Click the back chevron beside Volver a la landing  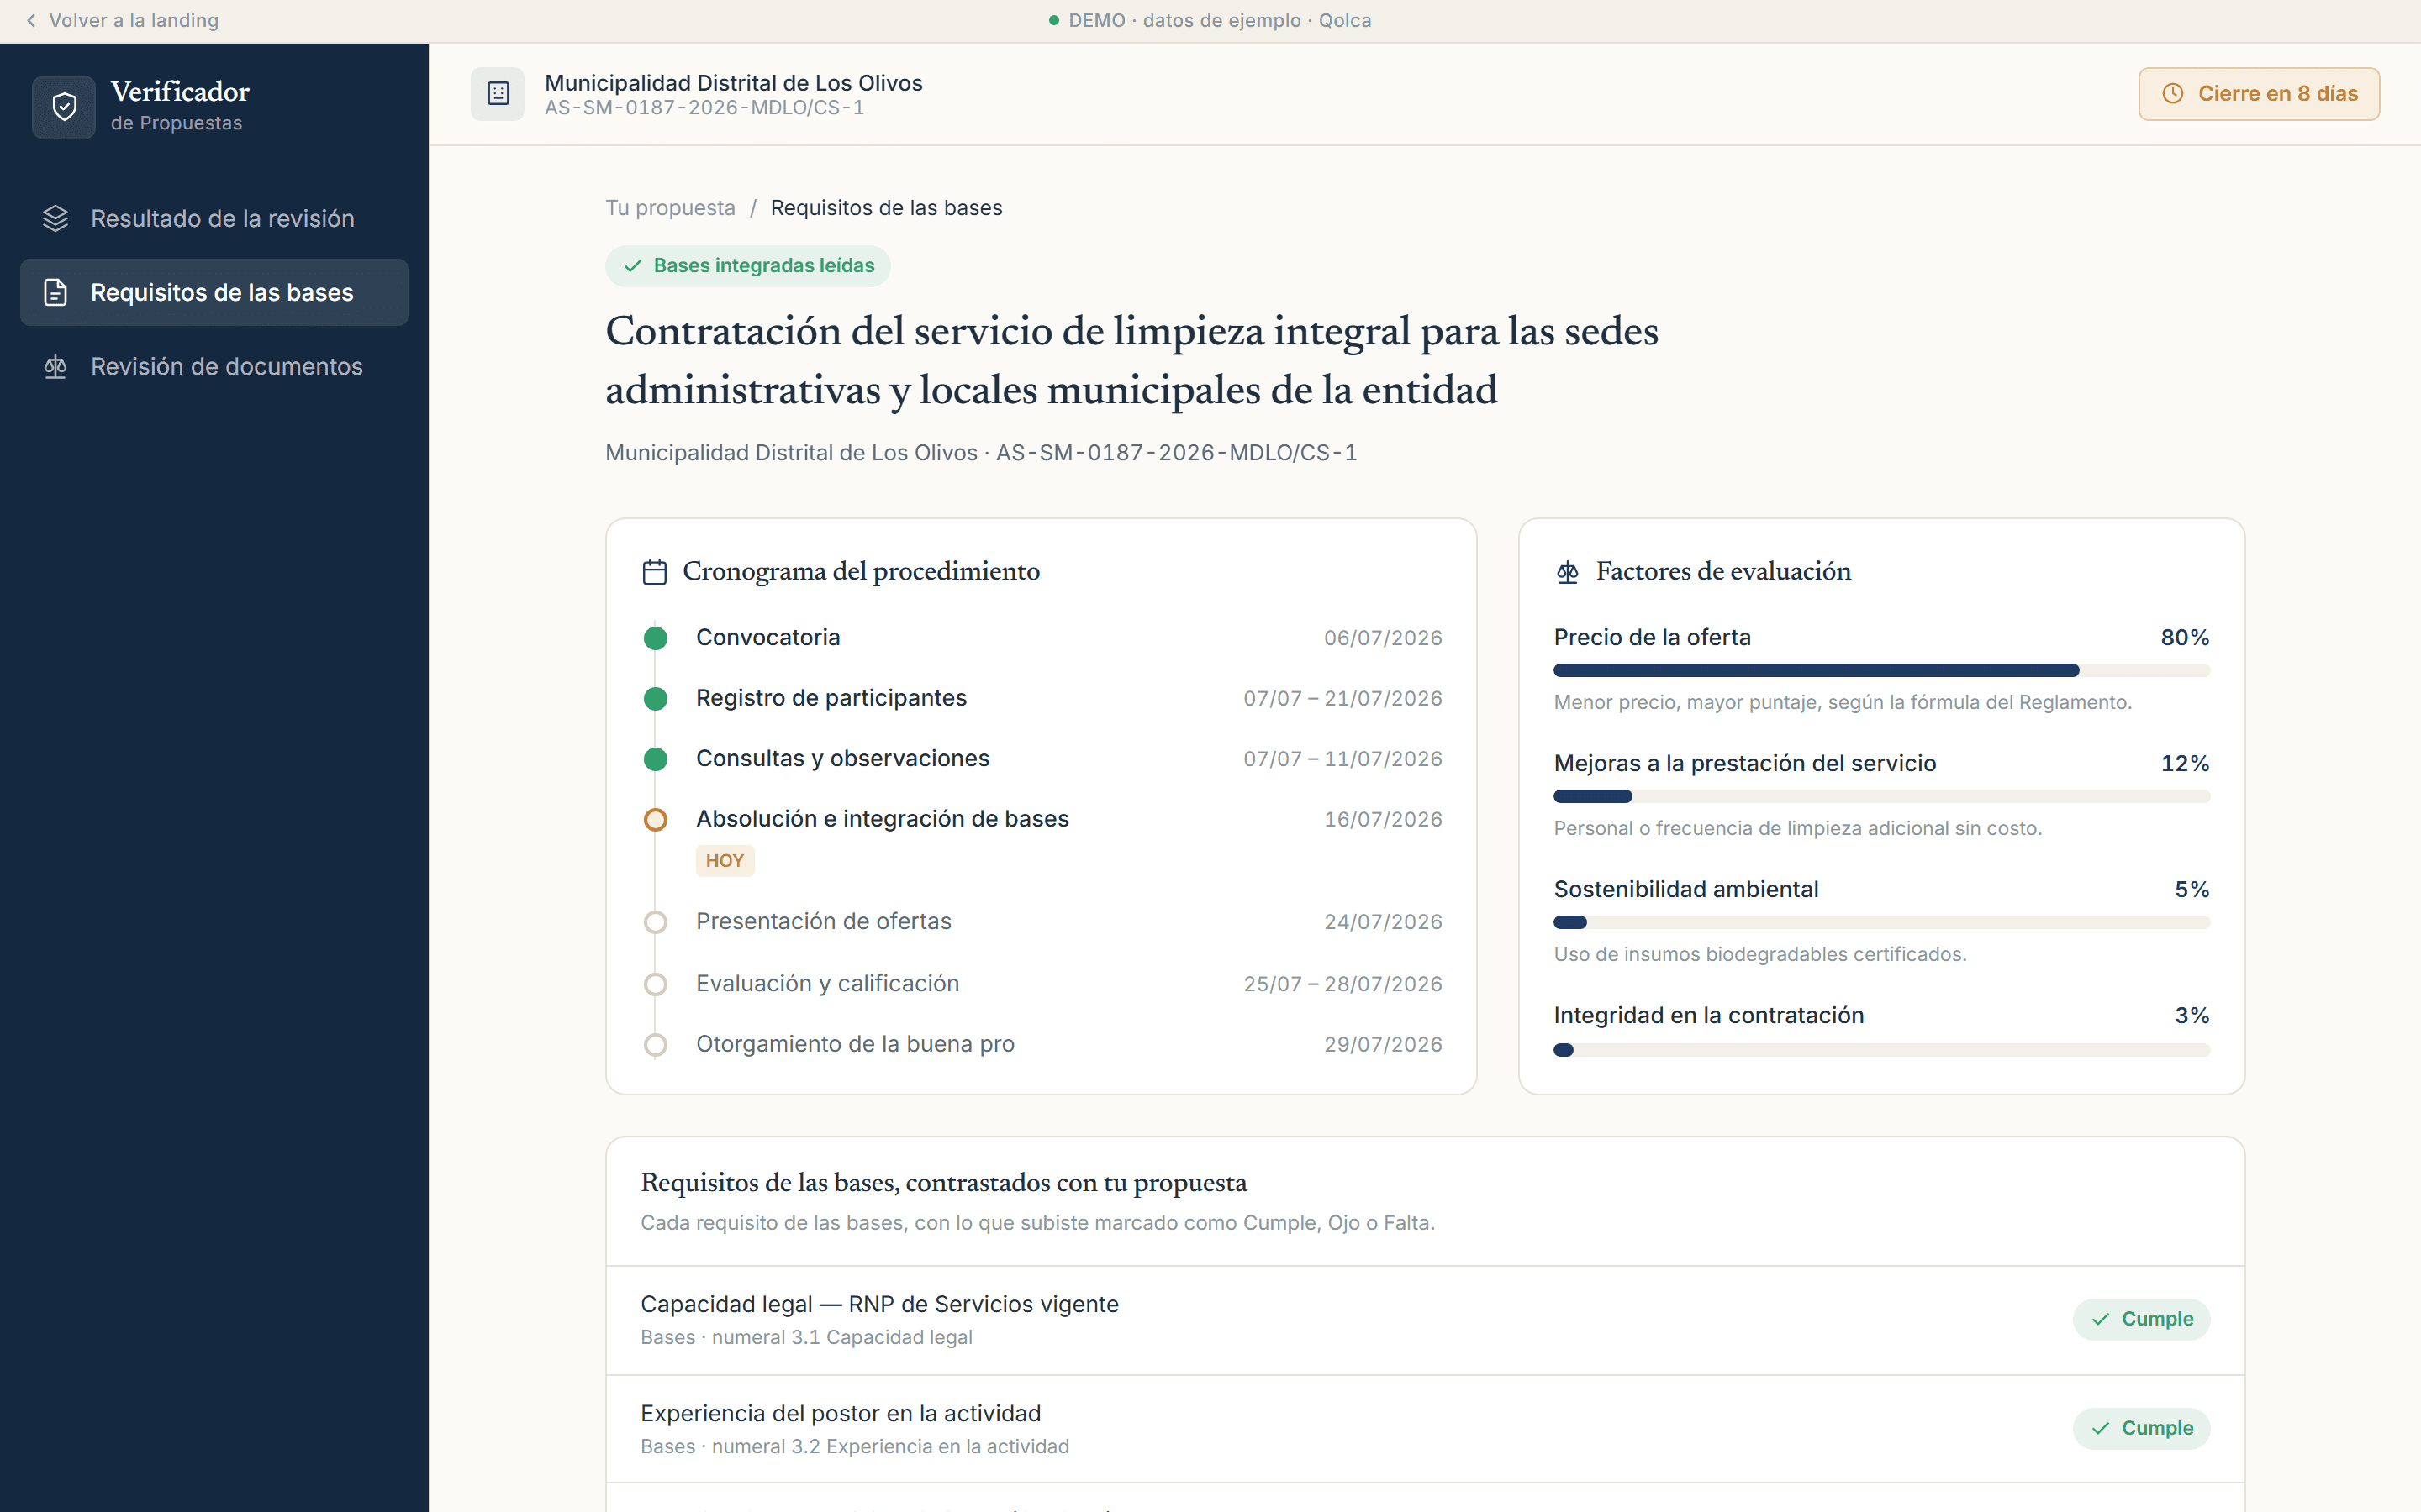[x=31, y=20]
